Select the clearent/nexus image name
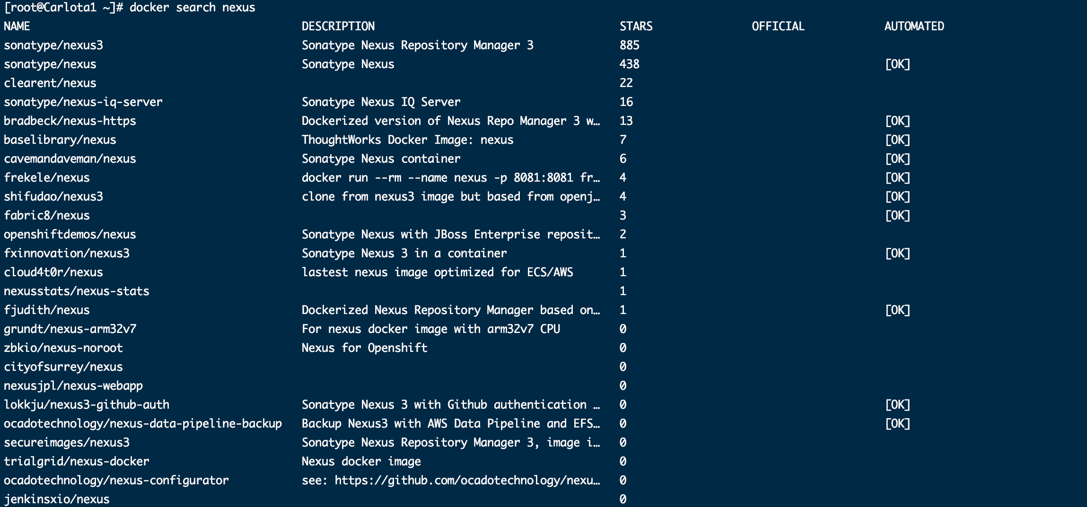This screenshot has height=507, width=1087. pos(50,83)
